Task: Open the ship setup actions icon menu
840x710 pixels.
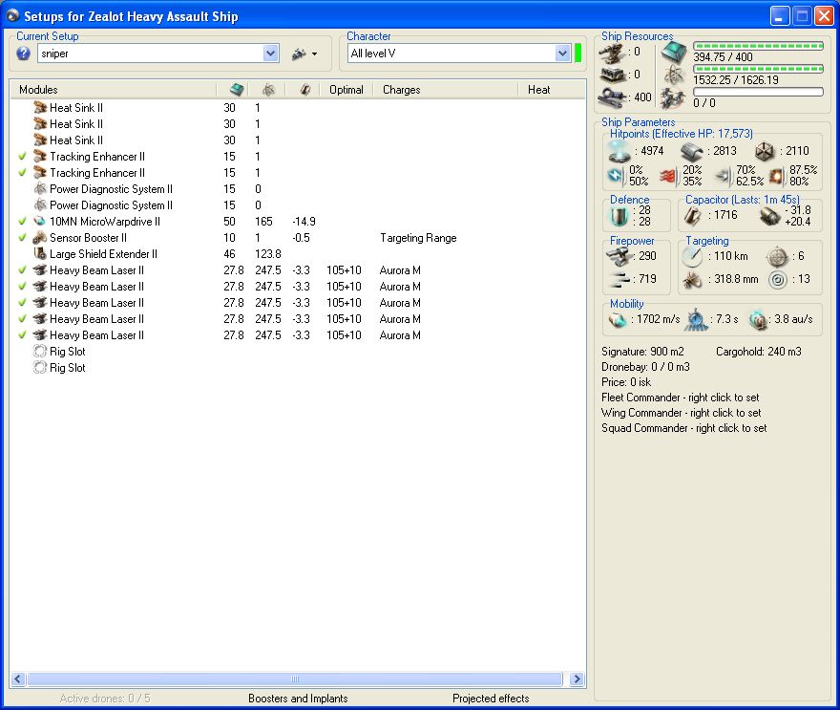Action: tap(304, 54)
